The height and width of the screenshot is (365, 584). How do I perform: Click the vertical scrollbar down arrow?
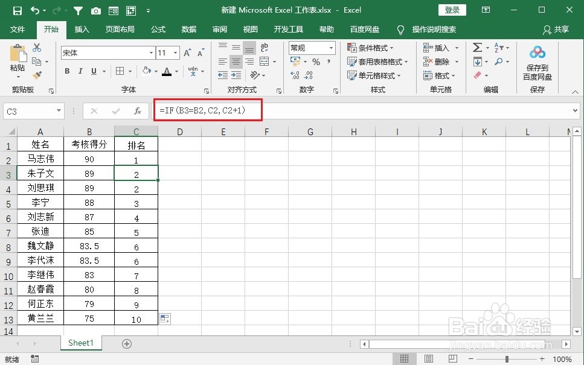pyautogui.click(x=577, y=331)
